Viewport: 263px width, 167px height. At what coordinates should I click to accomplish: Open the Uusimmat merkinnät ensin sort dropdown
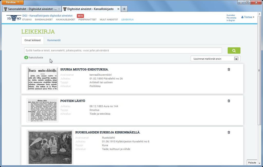click(215, 59)
